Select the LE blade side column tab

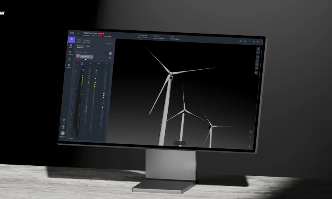point(90,63)
